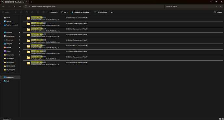Select the 02_SKETCHUP folder in sidebar
This screenshot has width=224, height=120.
click(x=11, y=66)
